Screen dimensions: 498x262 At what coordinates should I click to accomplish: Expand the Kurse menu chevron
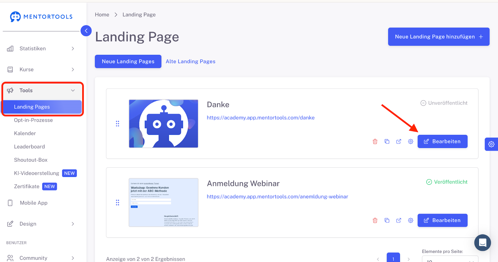73,69
